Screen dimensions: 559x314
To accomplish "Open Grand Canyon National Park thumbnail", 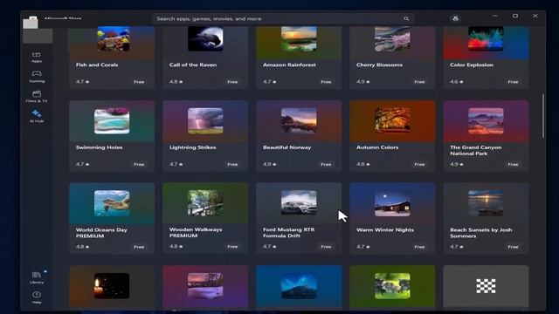I will coord(486,121).
